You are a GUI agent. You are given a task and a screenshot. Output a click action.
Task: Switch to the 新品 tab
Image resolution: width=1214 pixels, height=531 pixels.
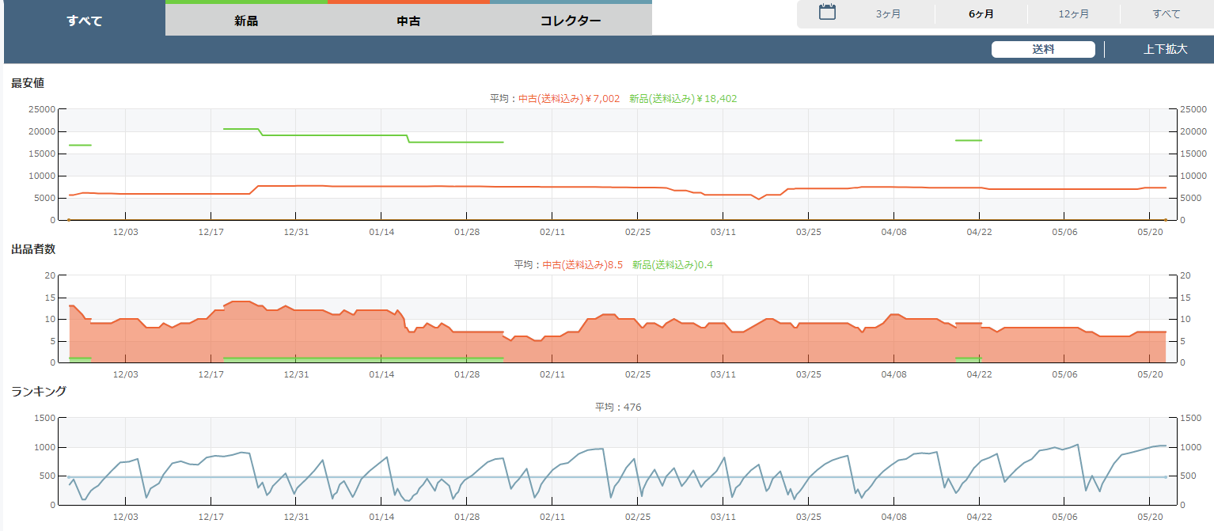click(246, 21)
